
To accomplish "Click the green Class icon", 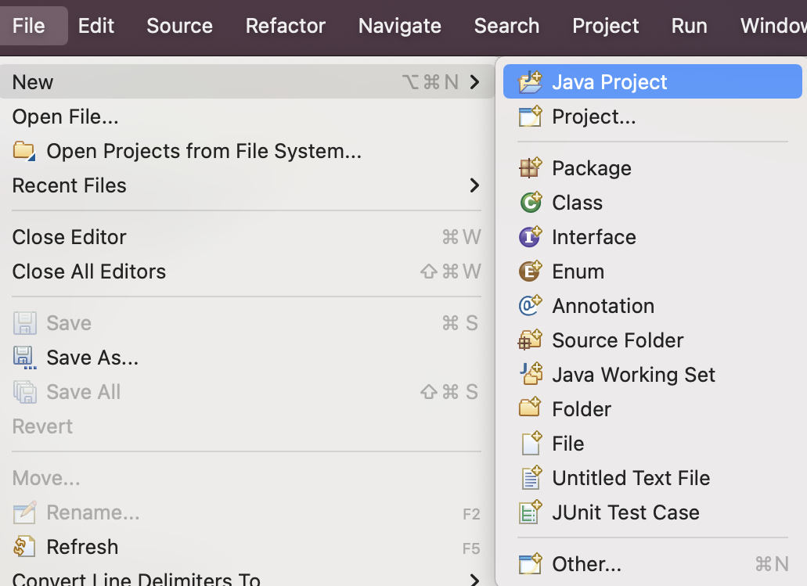I will coord(531,203).
